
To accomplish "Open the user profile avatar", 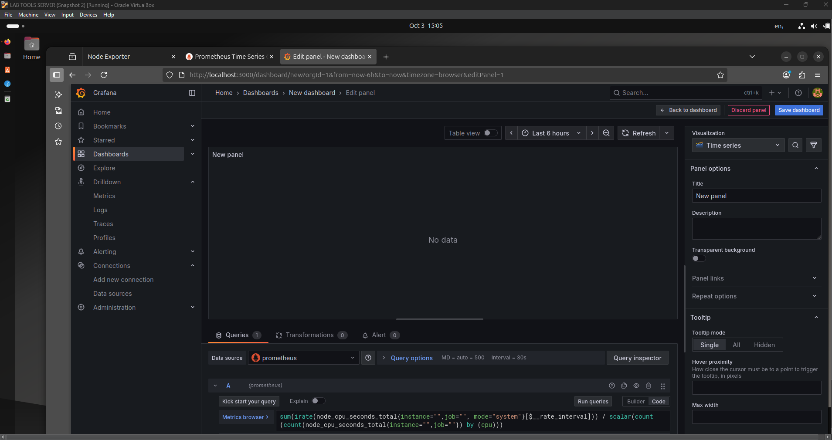I will coord(818,93).
